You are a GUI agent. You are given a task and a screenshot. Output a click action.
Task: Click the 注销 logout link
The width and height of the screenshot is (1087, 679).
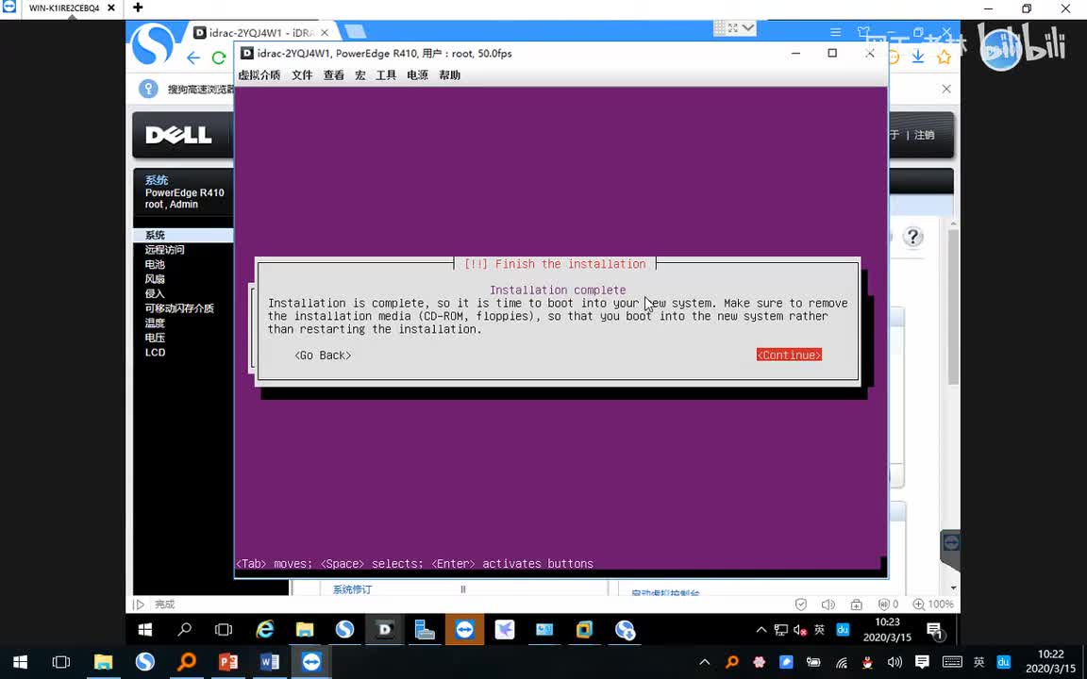924,135
